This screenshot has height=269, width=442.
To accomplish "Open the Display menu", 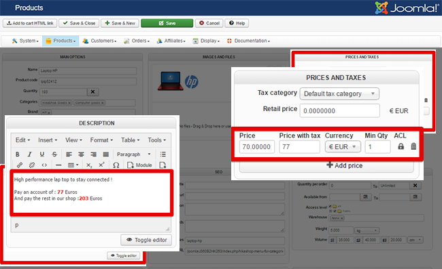I will tap(206, 41).
